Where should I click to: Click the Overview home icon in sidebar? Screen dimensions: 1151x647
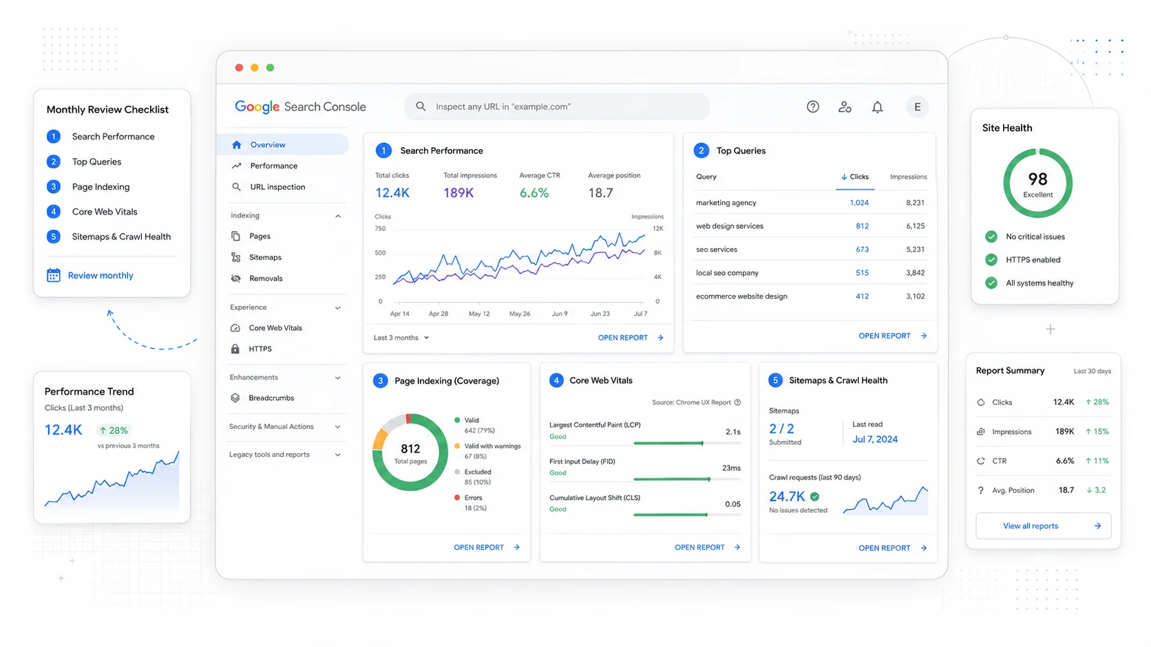pos(237,144)
